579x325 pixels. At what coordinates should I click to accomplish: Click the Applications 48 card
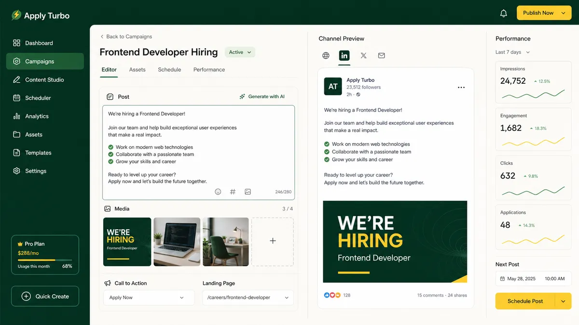[533, 227]
